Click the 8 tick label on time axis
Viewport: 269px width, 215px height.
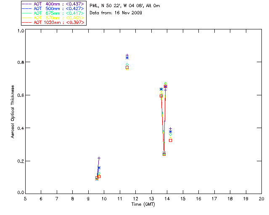pyautogui.click(x=73, y=199)
